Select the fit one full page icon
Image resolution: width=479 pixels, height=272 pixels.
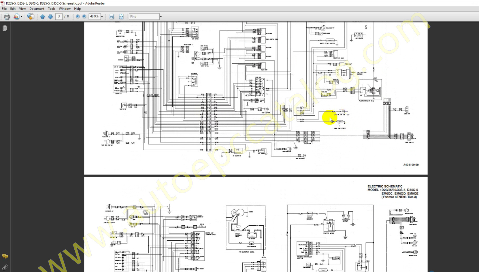121,17
